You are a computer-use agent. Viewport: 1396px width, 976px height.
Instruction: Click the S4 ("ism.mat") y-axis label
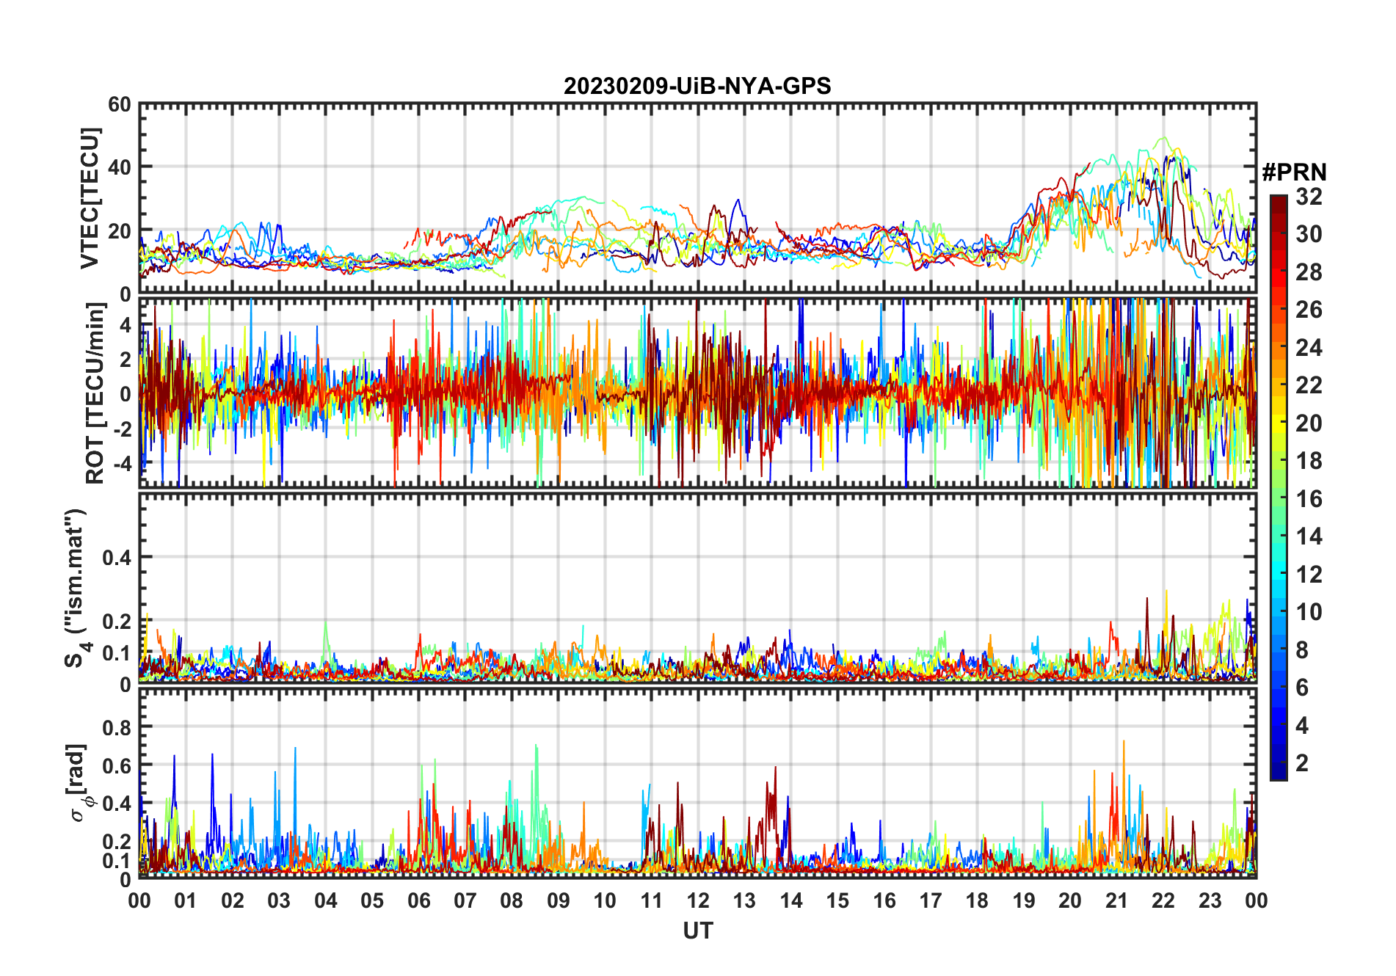(x=75, y=587)
